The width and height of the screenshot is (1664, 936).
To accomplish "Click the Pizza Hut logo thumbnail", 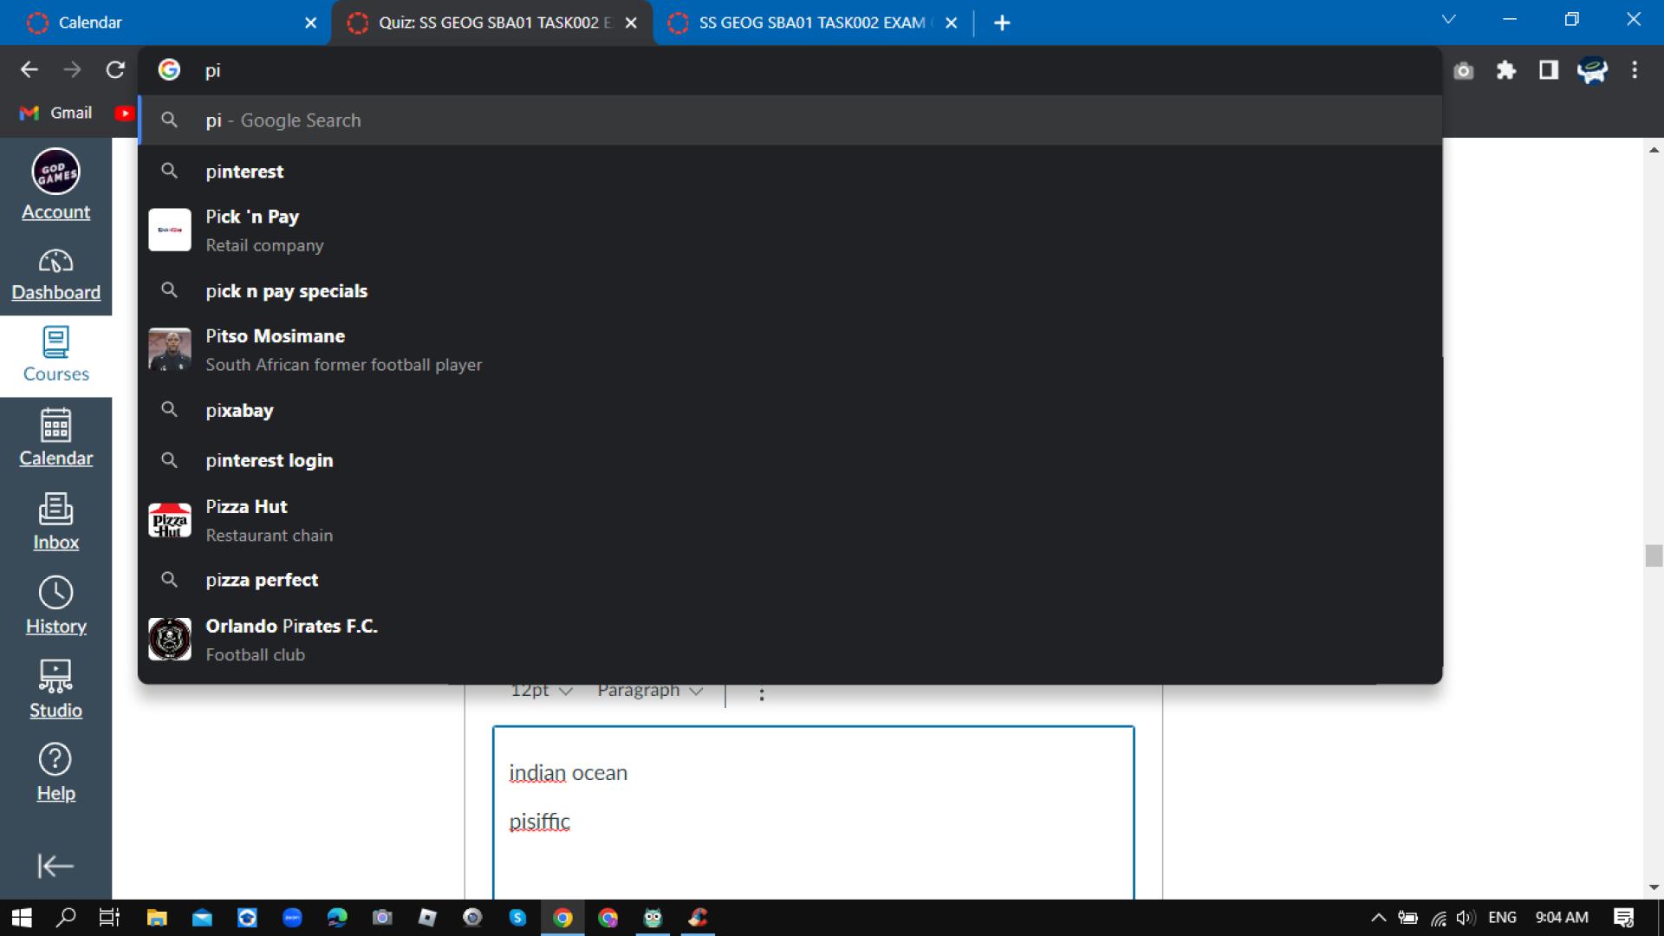I will (x=170, y=521).
